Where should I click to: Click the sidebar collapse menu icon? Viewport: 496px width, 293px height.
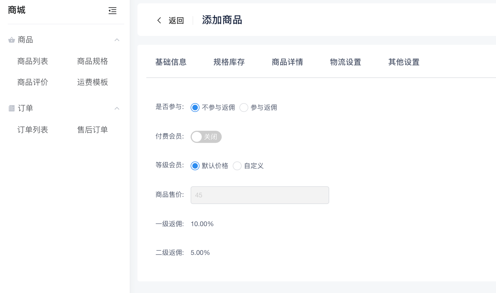point(112,11)
